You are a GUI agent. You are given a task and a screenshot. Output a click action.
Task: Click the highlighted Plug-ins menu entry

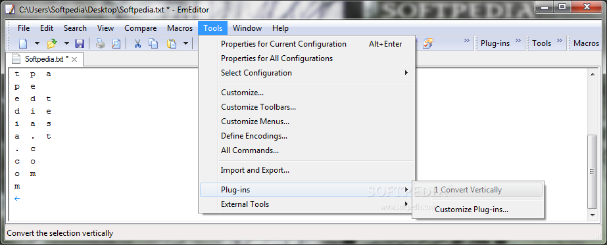pos(306,190)
